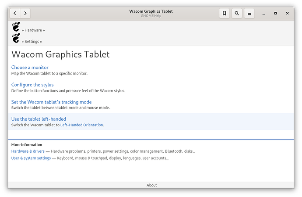Screen dimensions: 302x197
Task: Maximize the GNOME Help window
Action: (x=275, y=13)
